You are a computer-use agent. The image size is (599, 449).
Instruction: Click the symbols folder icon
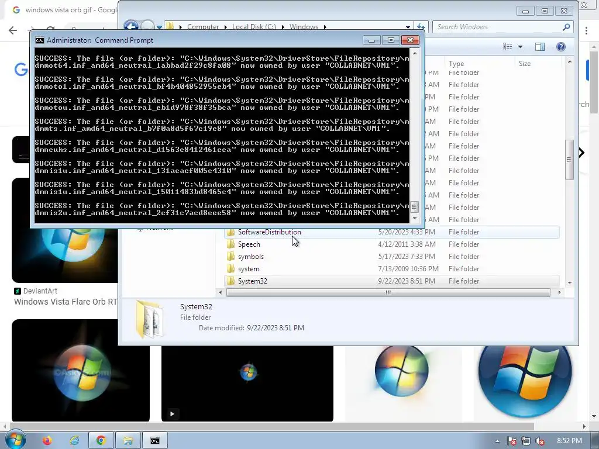(230, 256)
